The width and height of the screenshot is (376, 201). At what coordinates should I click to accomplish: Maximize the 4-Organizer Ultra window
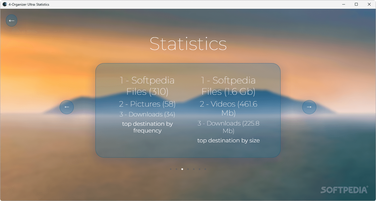point(356,4)
